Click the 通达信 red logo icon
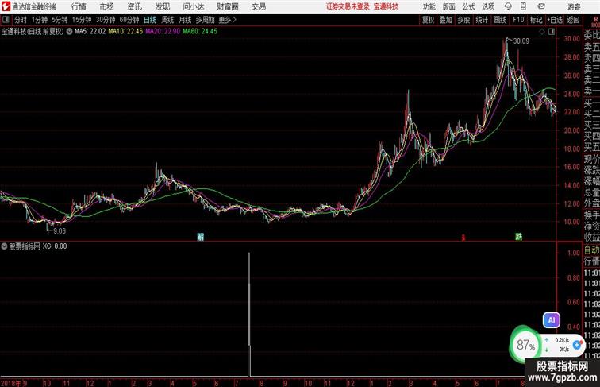 click(6, 6)
